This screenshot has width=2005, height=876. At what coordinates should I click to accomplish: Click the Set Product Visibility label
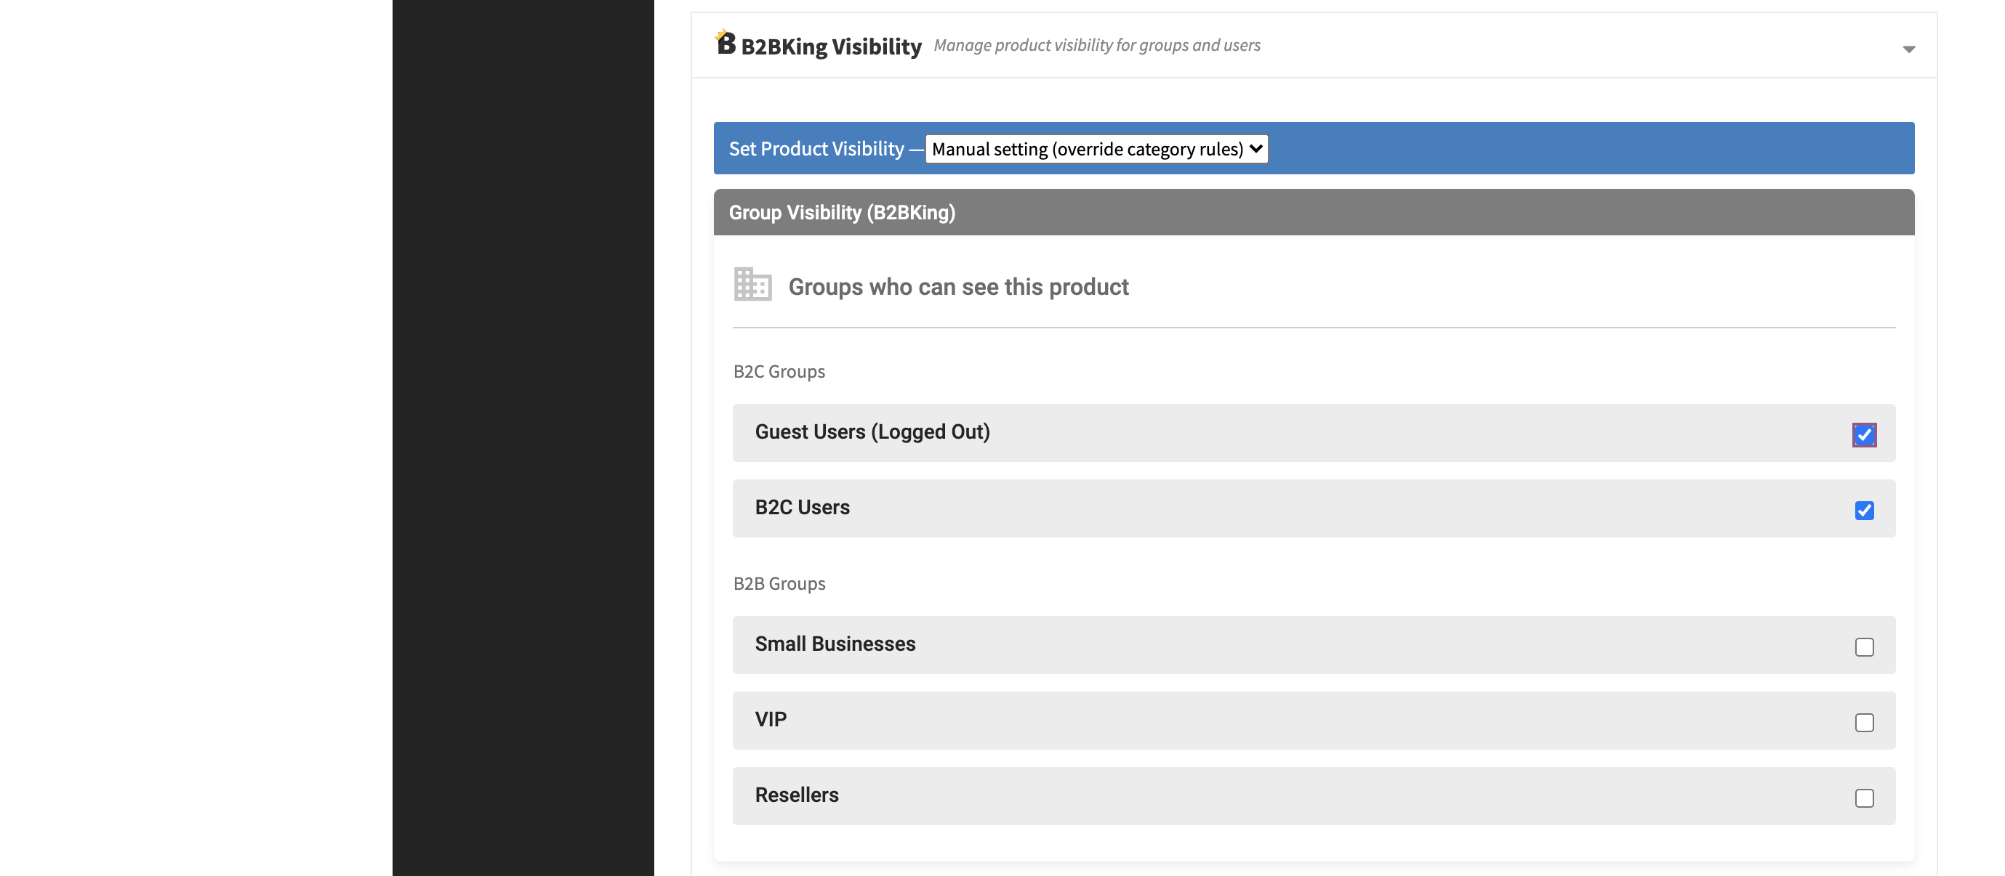click(x=816, y=149)
